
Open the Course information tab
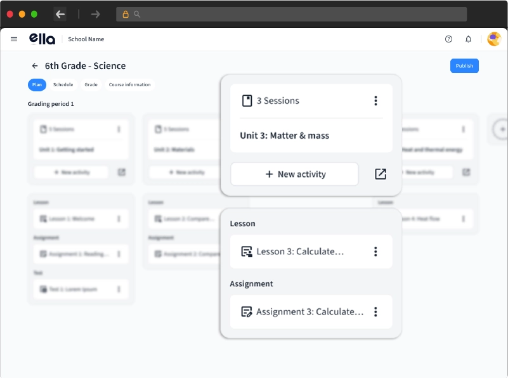click(x=129, y=85)
